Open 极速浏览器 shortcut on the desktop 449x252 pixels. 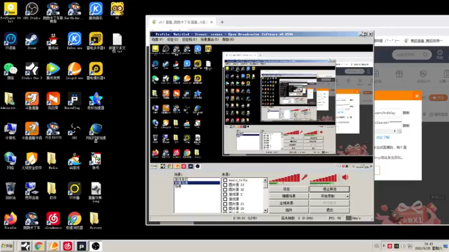[x=75, y=221]
